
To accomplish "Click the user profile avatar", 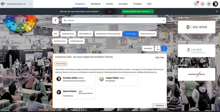I will (216, 4).
